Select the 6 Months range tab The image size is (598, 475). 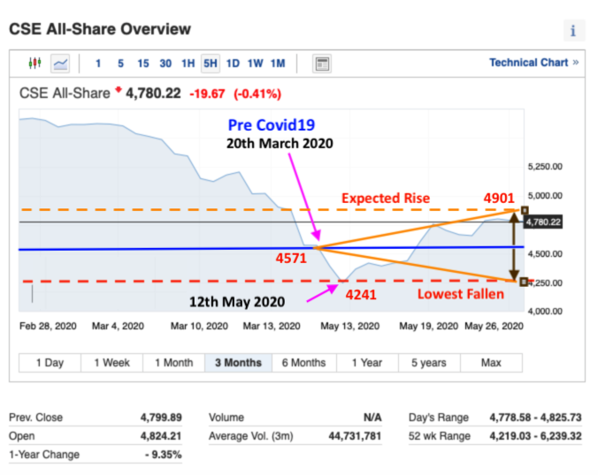click(304, 363)
